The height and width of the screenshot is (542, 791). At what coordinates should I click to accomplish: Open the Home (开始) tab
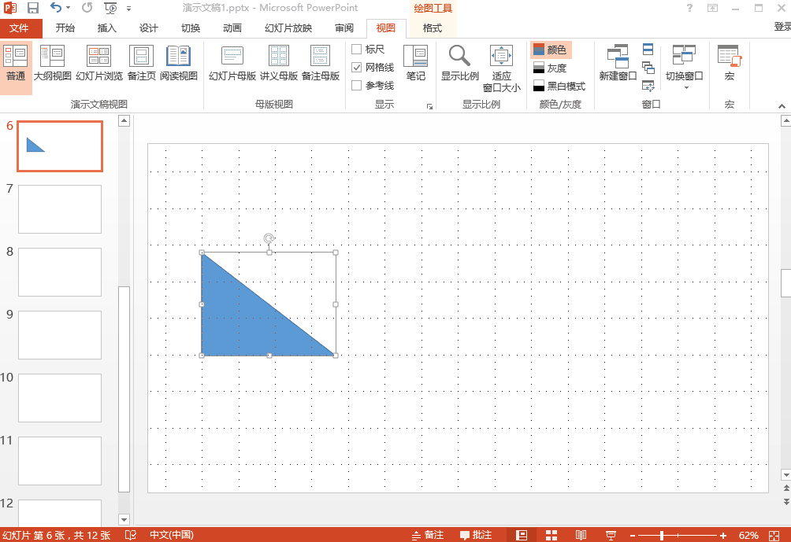65,28
